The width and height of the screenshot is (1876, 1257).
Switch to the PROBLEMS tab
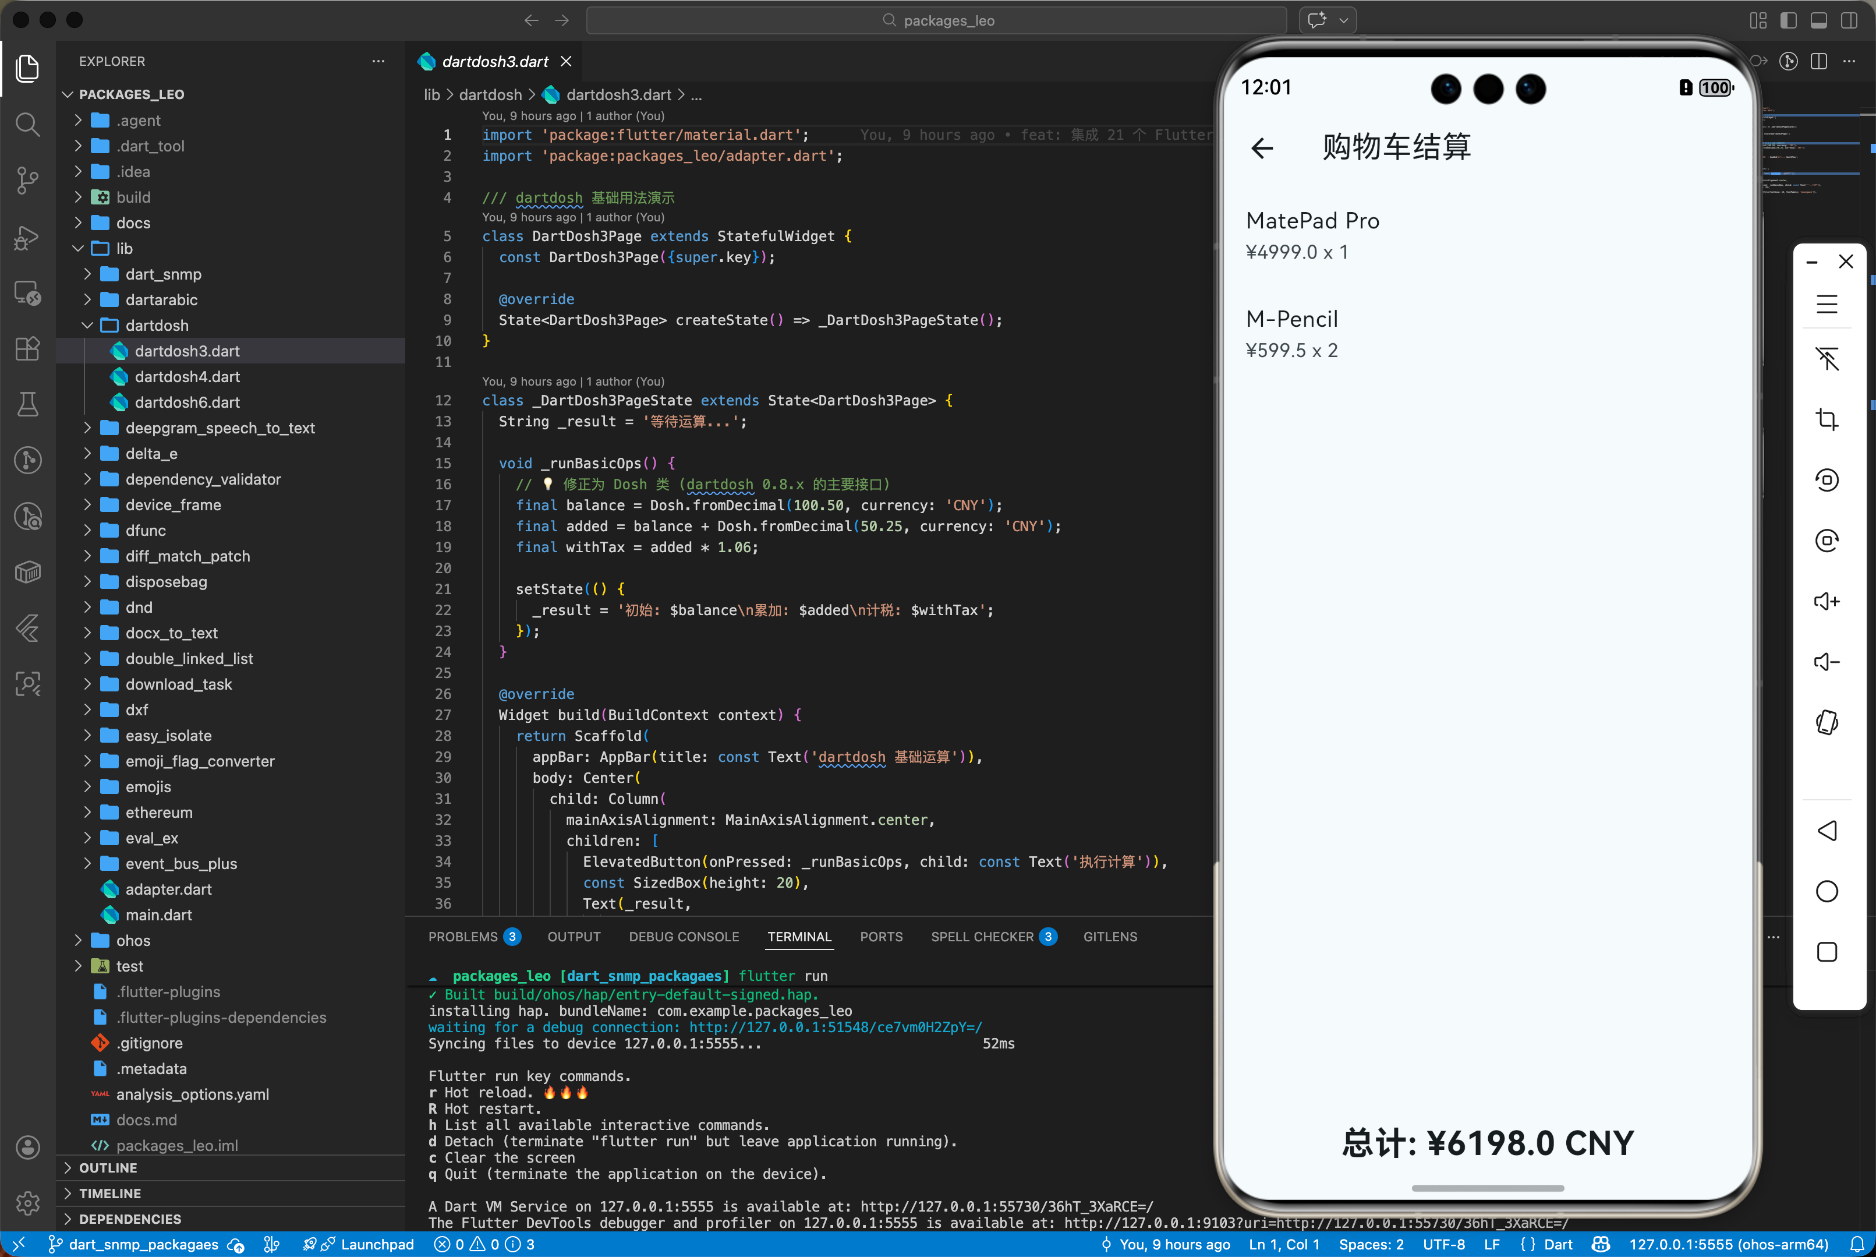[463, 936]
